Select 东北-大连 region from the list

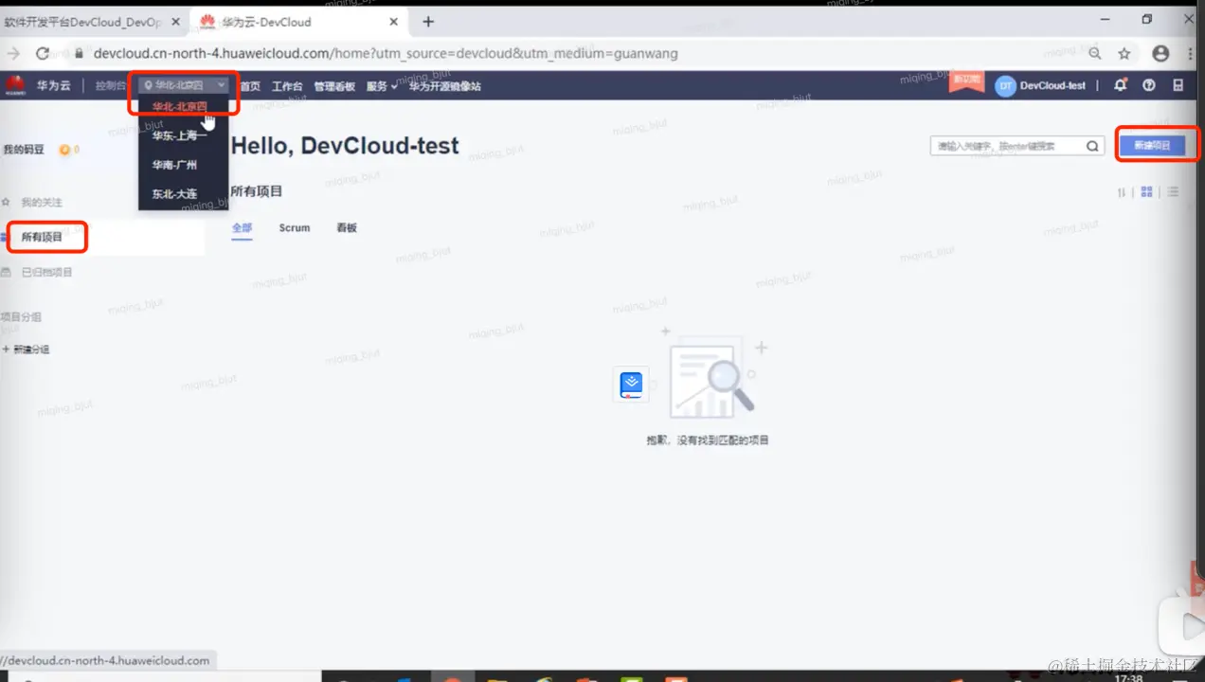[x=174, y=194]
